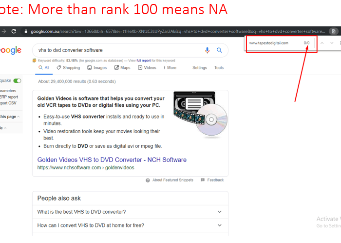The width and height of the screenshot is (341, 243).
Task: Open Golden Videos VHS to DVD Converter link
Action: (x=112, y=160)
